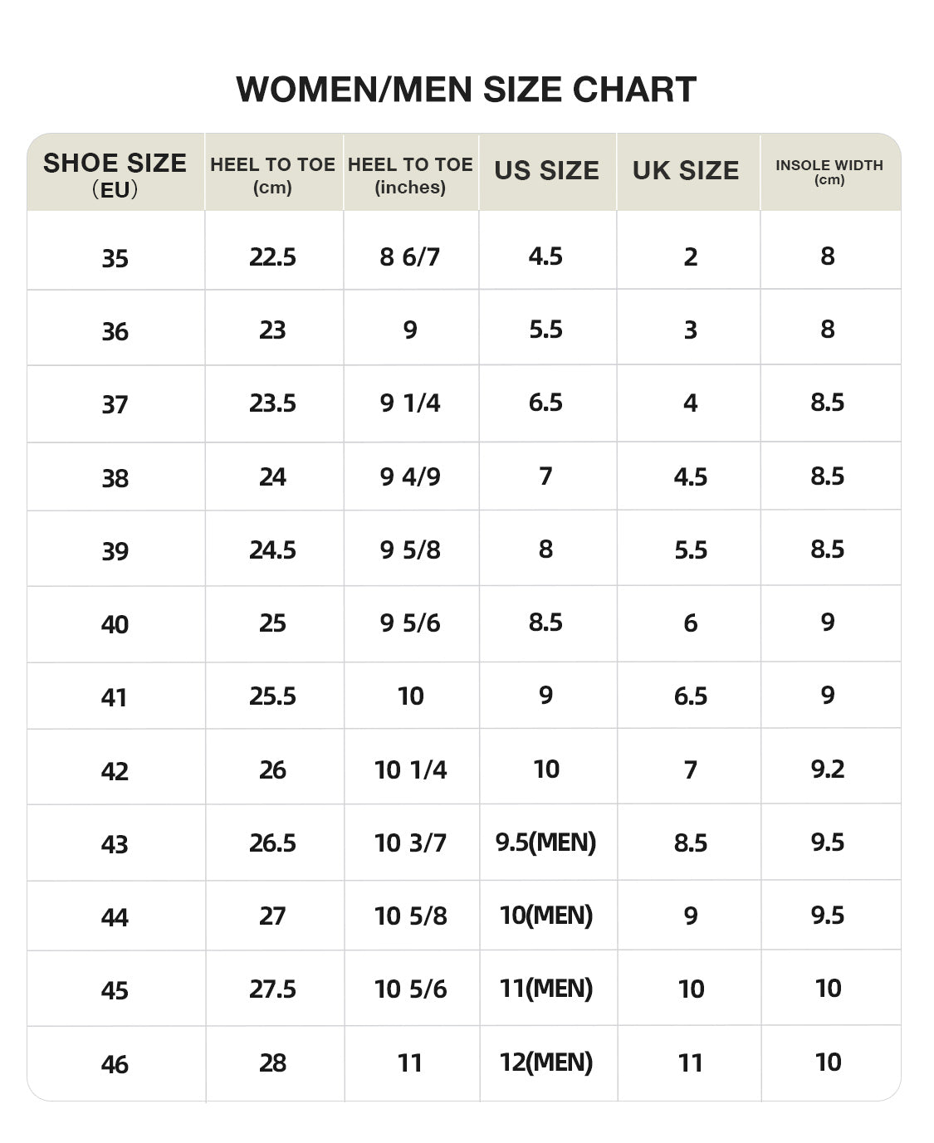Viewport: 934px width, 1143px height.
Task: Select the US SIZE column header
Action: pyautogui.click(x=547, y=173)
